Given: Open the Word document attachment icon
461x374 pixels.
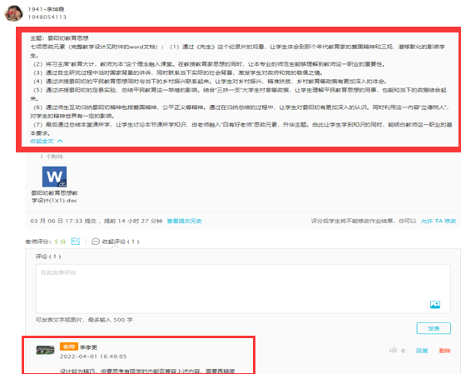Looking at the screenshot, I should tap(54, 177).
